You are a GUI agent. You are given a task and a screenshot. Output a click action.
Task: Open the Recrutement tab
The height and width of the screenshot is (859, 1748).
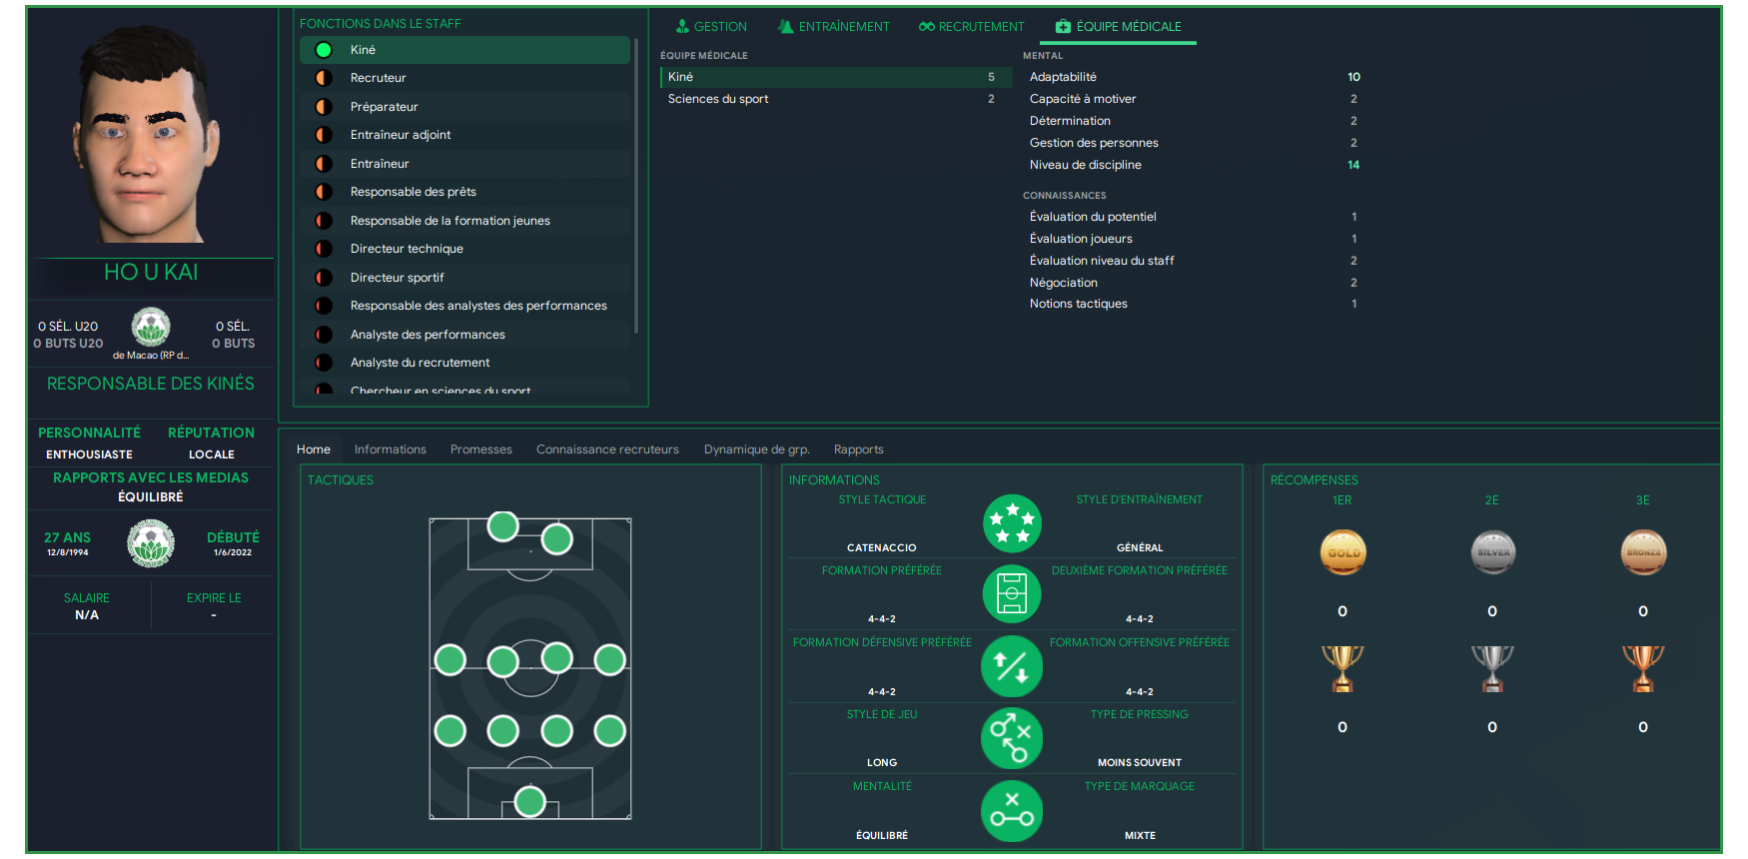[972, 27]
